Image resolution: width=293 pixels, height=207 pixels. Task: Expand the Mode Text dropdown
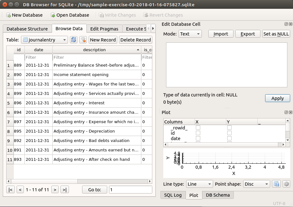pyautogui.click(x=190, y=34)
